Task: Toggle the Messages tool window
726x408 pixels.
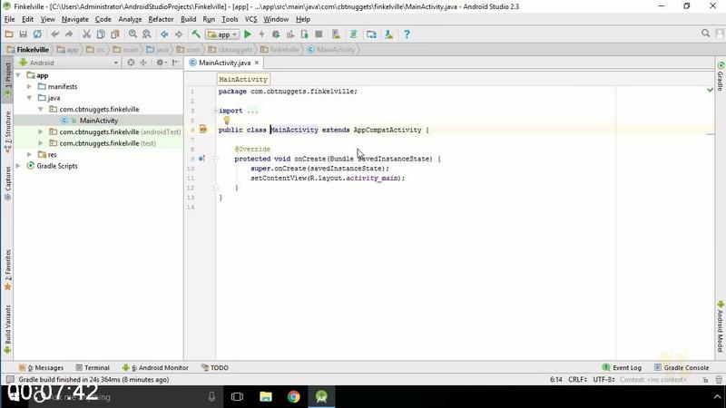Action: click(x=41, y=368)
